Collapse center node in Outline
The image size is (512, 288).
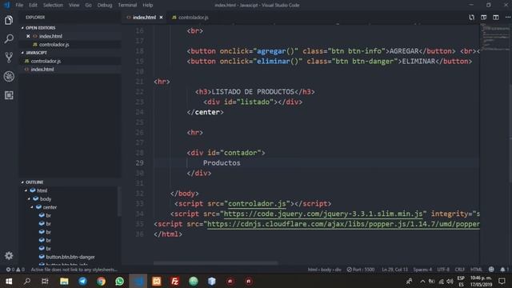32,207
